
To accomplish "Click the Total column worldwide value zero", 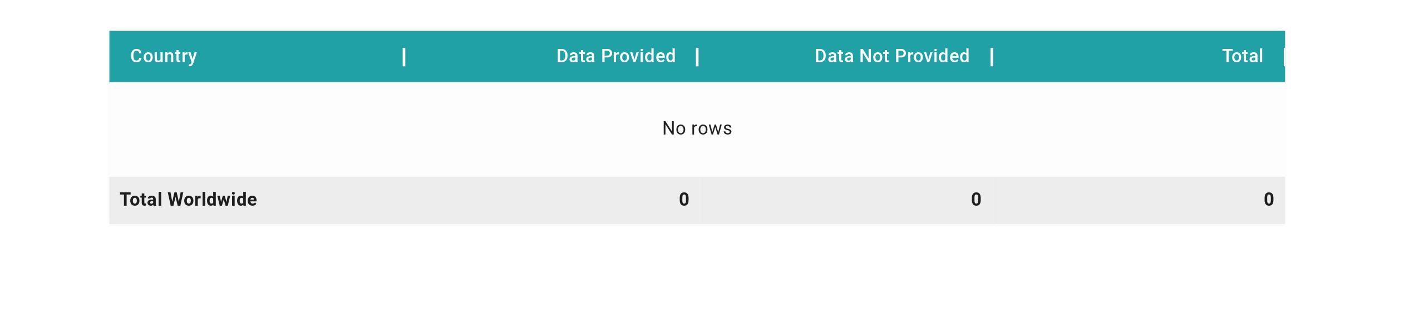I will pos(1269,200).
